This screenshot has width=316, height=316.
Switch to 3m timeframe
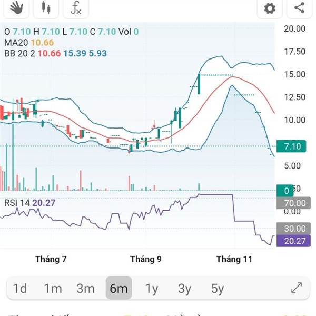coord(86,288)
